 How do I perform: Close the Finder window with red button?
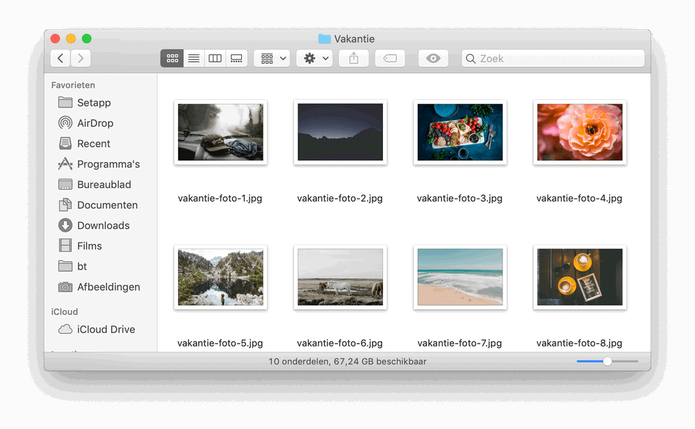tap(56, 38)
